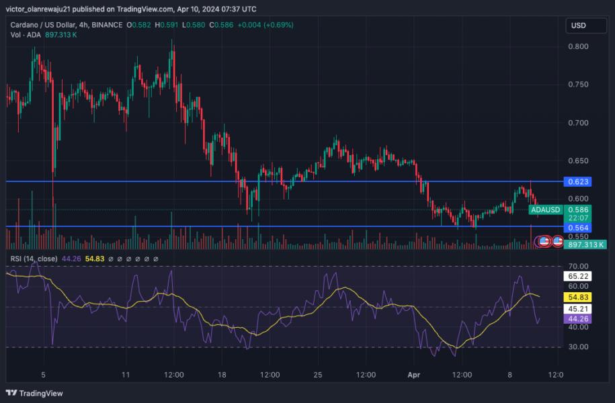This screenshot has height=403, width=615.
Task: Click the date 5 on time axis
Action: (43, 375)
